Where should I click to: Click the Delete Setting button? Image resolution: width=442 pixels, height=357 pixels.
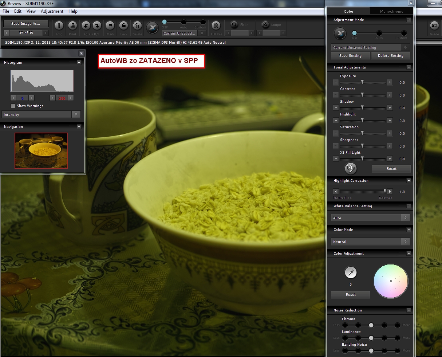click(x=391, y=56)
